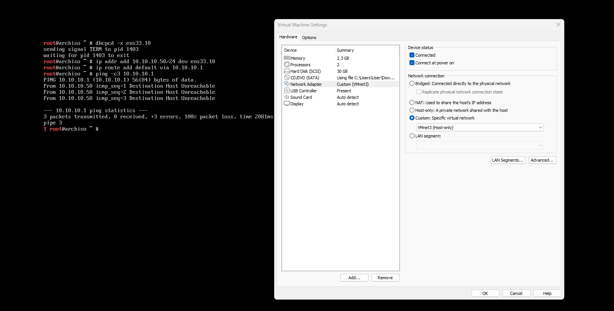Click the icmp_seq=3 Unreachable line
The height and width of the screenshot is (311, 614).
(x=129, y=98)
